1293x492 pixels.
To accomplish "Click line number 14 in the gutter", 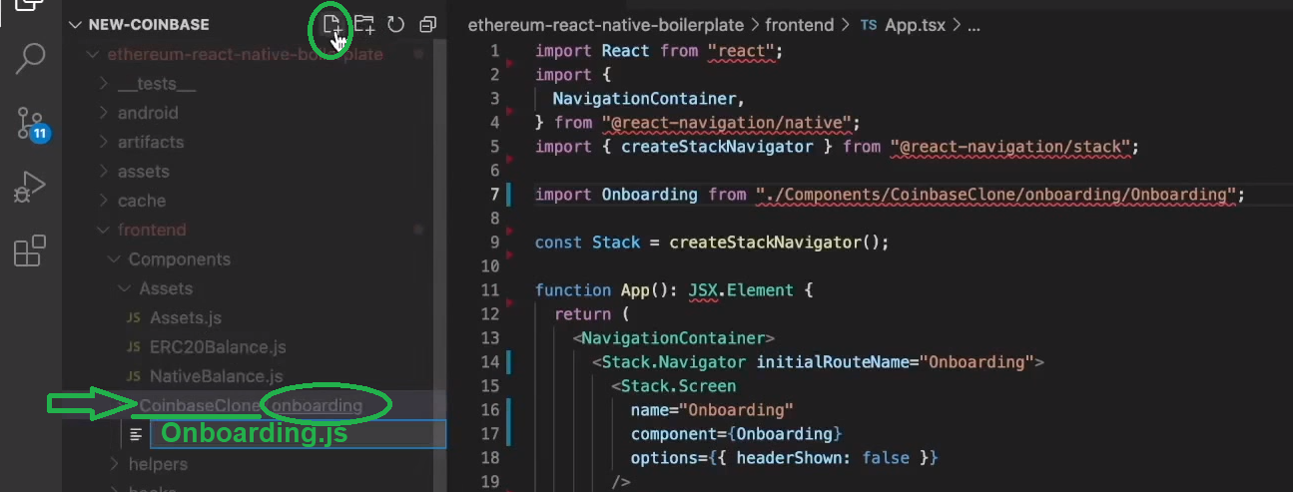I will [489, 362].
